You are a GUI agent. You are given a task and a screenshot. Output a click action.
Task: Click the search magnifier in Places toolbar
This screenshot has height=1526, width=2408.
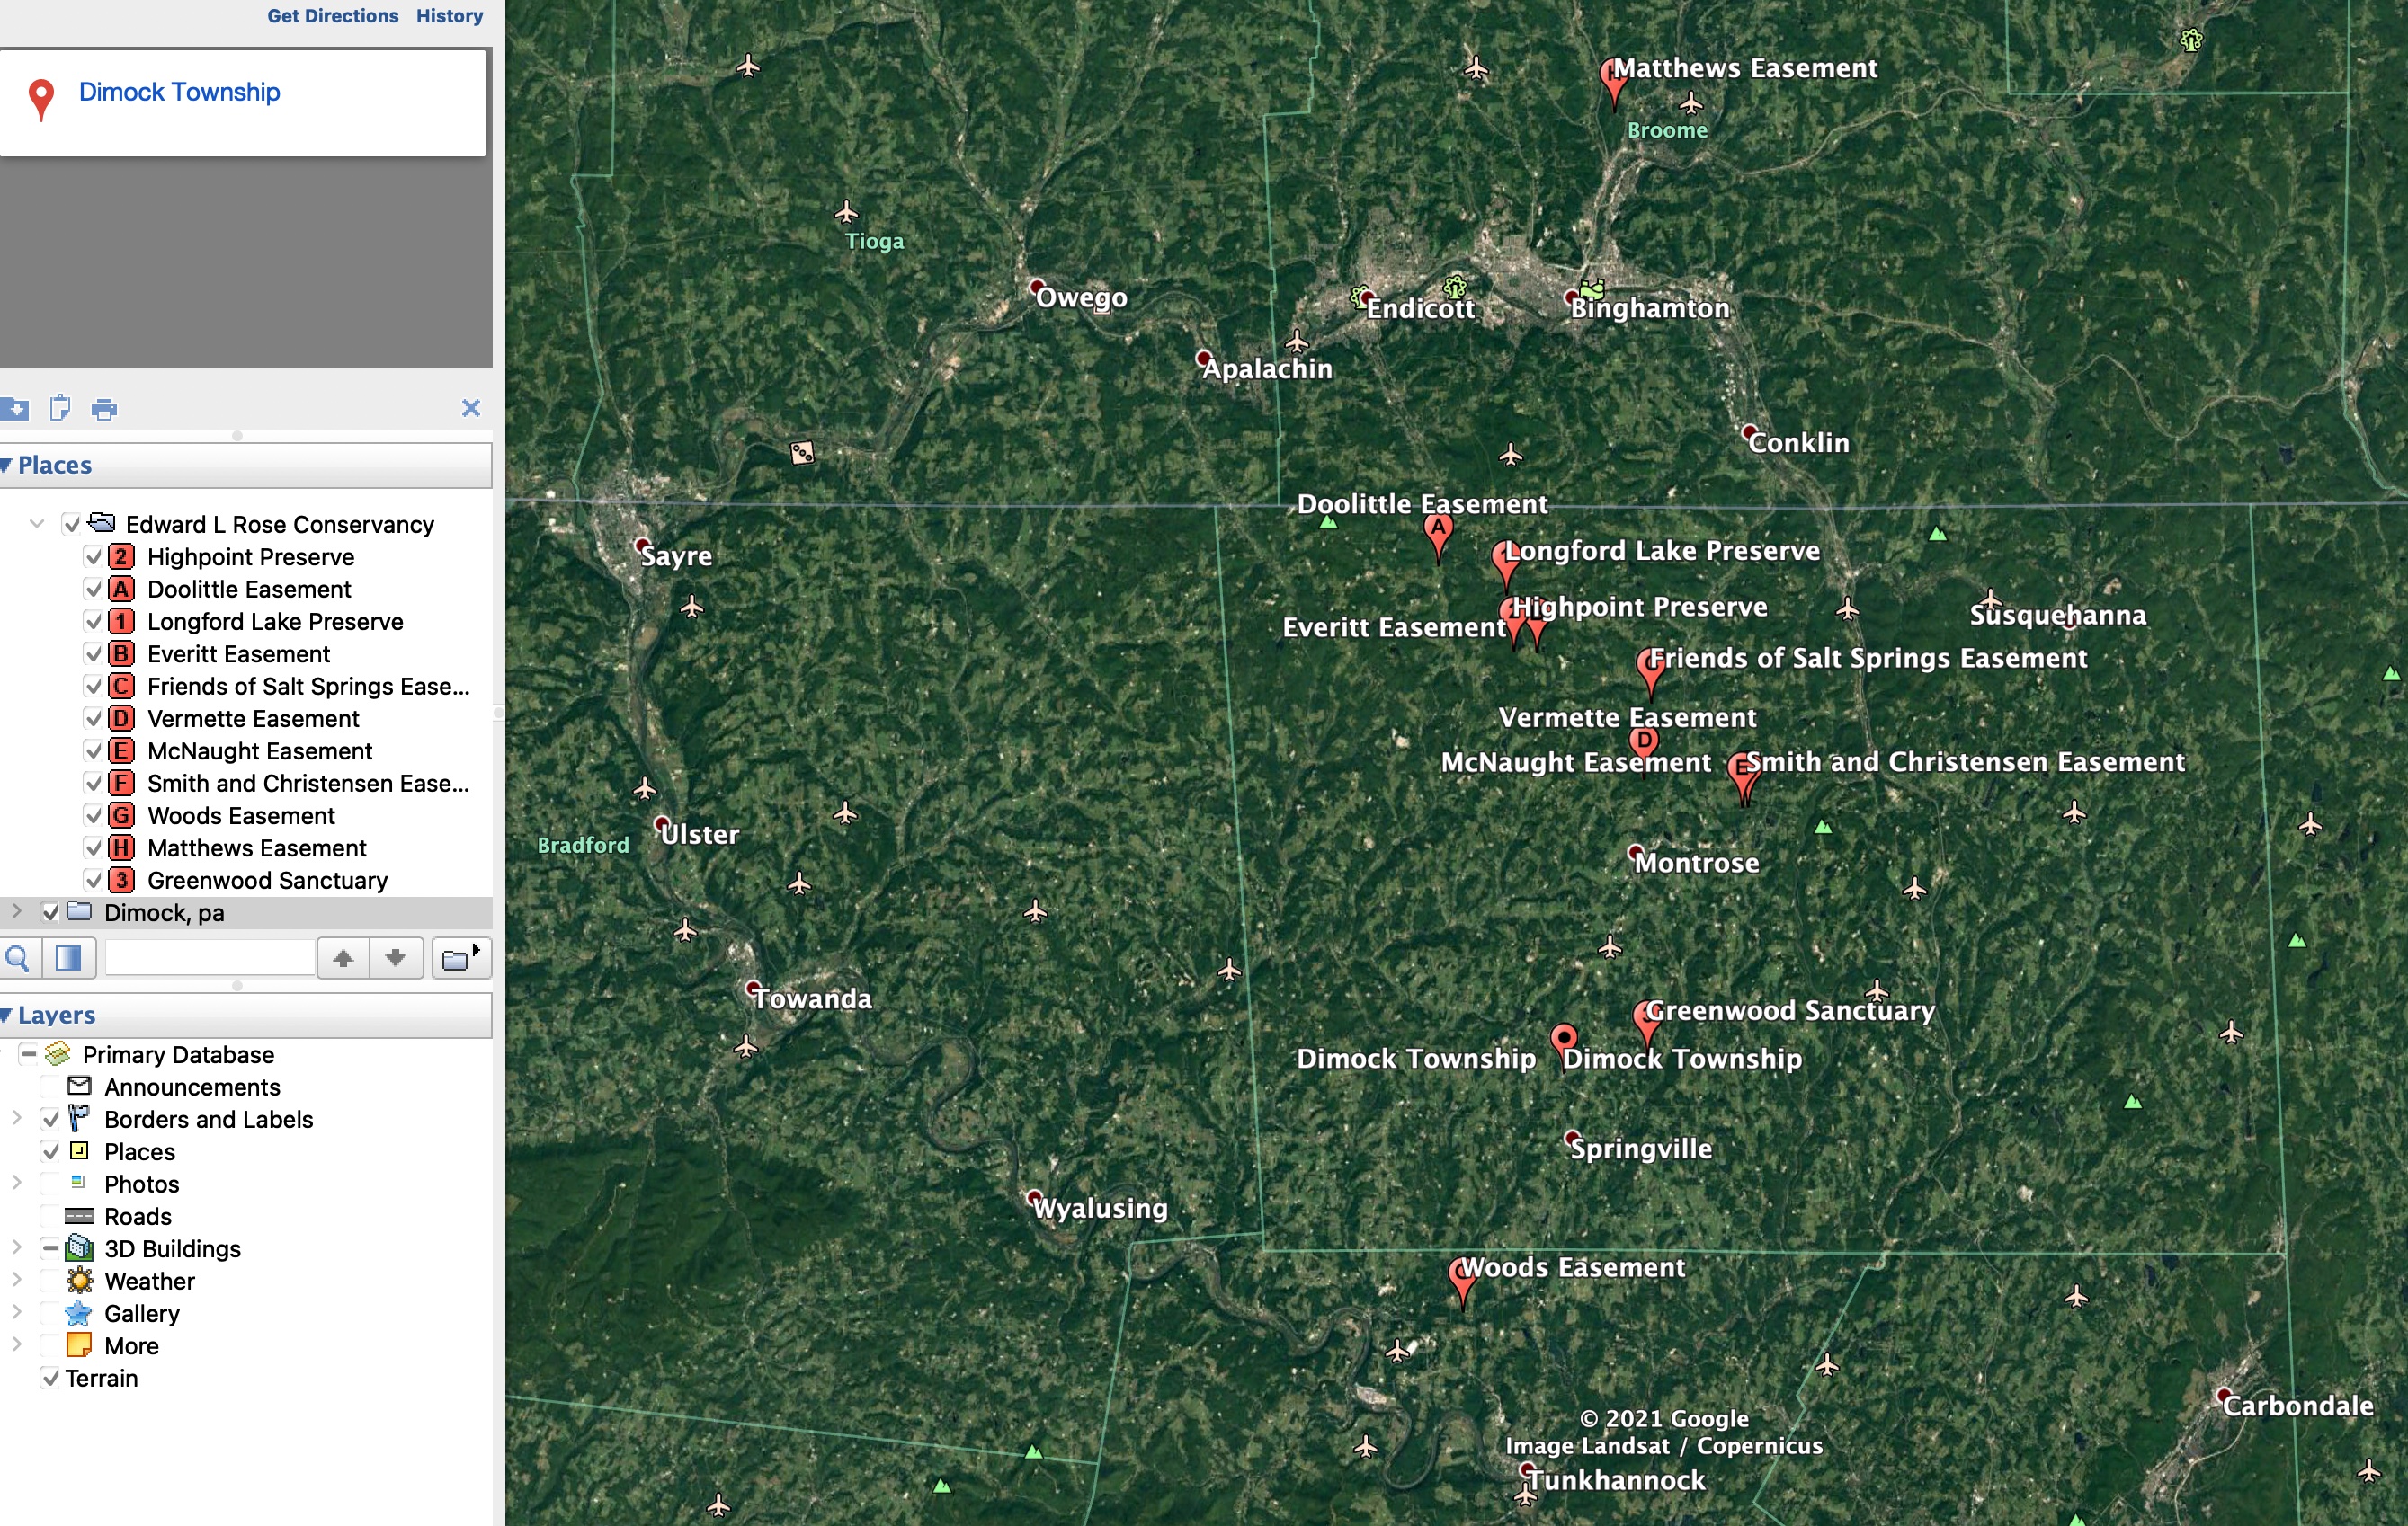18,958
